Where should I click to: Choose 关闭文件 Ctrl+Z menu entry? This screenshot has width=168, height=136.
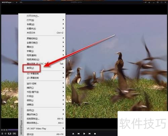pyautogui.click(x=45, y=33)
